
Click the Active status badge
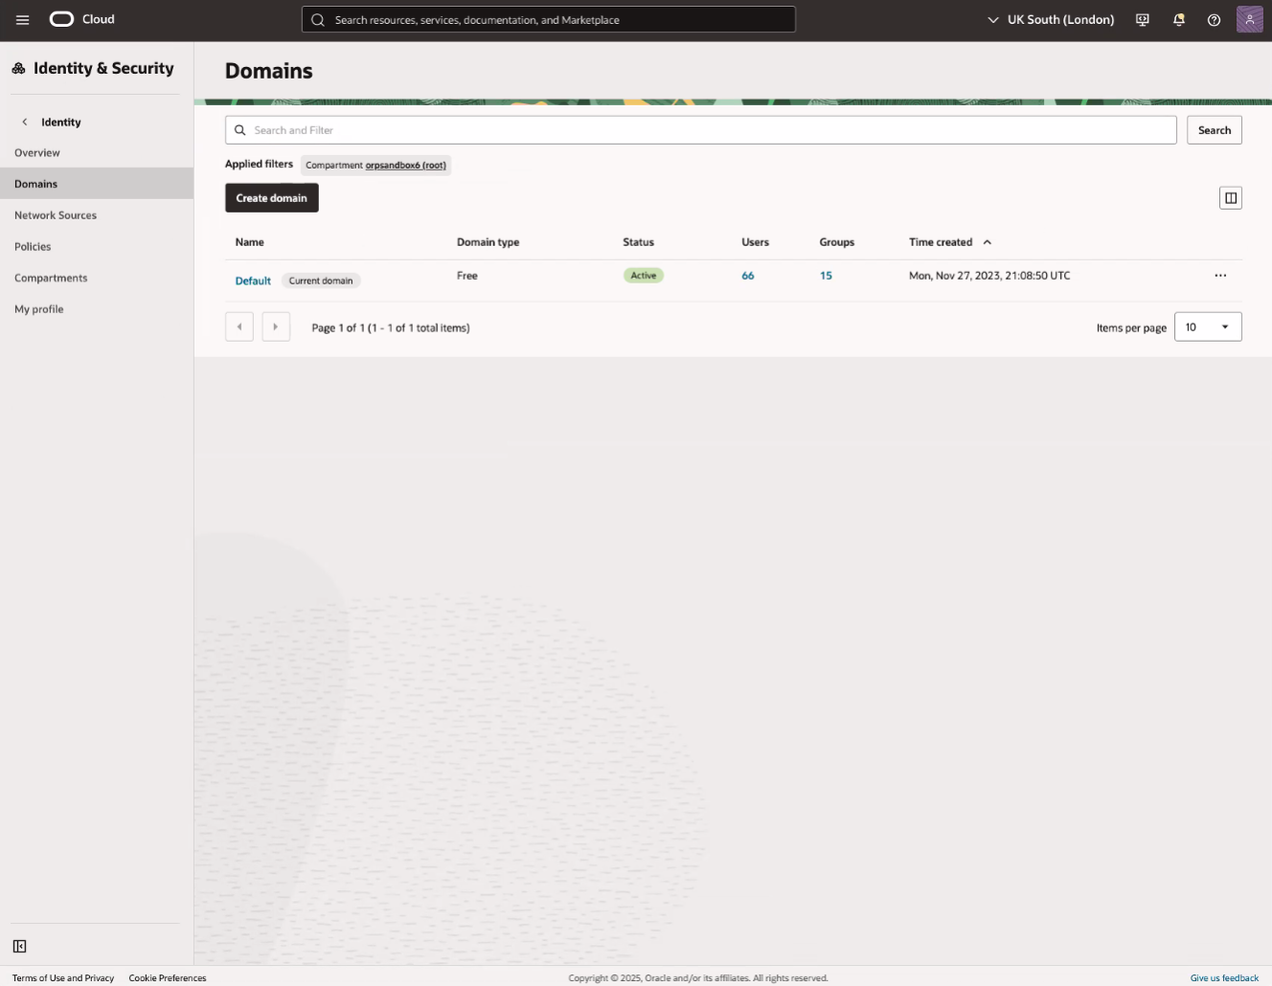643,275
